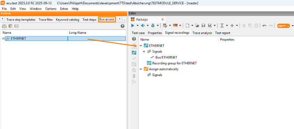Open the Edit menu
This screenshot has width=294, height=129.
[13, 9]
